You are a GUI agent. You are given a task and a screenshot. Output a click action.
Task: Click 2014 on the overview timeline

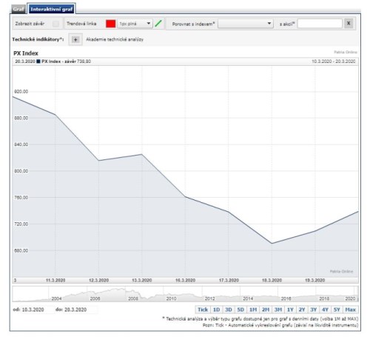[x=248, y=298]
